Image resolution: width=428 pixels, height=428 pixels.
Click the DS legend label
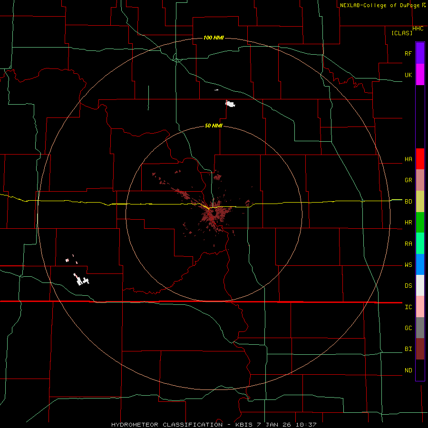(x=409, y=286)
